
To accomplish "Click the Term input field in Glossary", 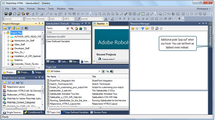I will [x=59, y=28].
